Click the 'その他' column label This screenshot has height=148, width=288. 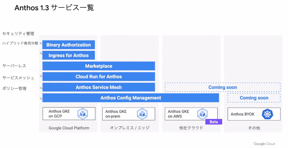coord(254,128)
